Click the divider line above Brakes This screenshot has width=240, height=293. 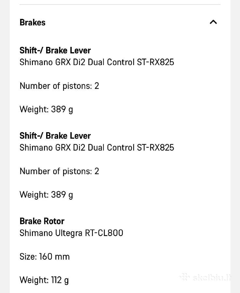pyautogui.click(x=120, y=4)
